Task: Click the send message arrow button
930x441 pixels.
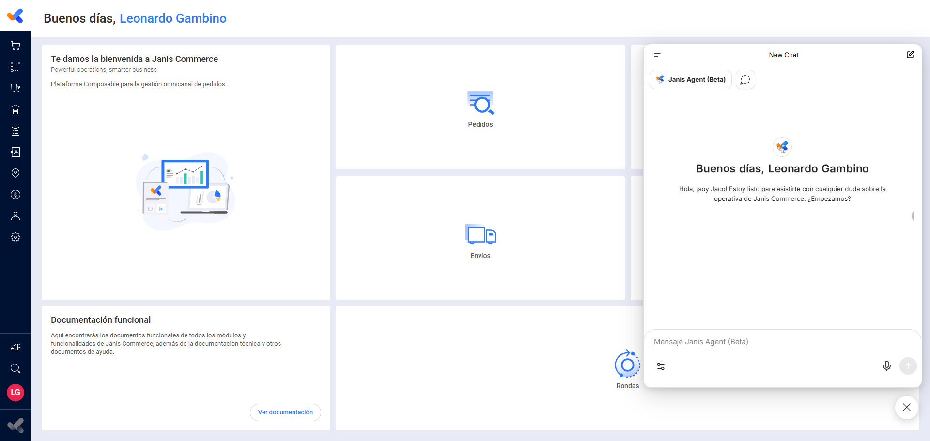Action: click(x=908, y=366)
